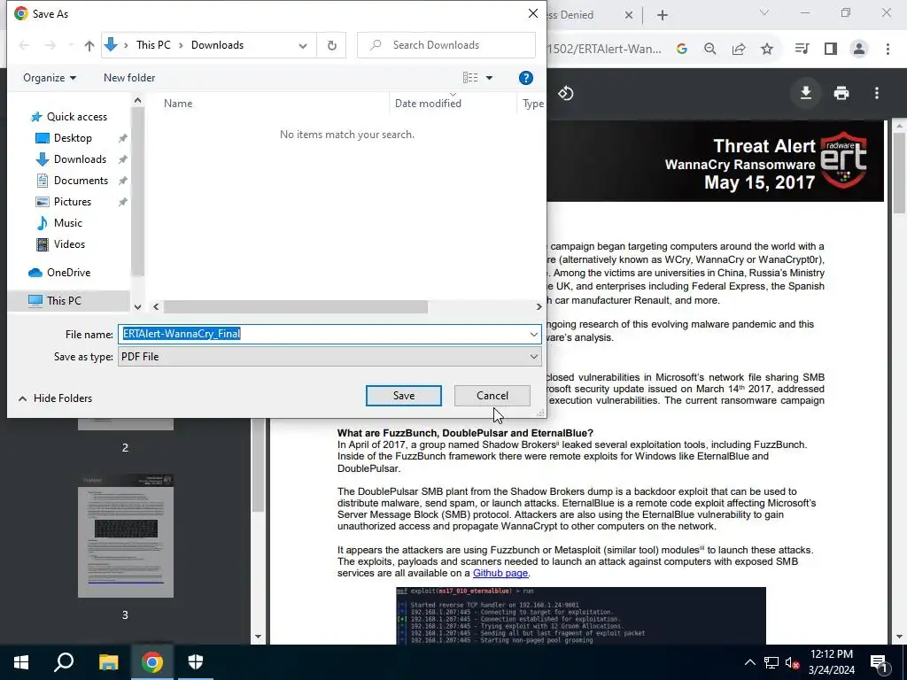The height and width of the screenshot is (680, 907).
Task: Click This PC in the address breadcrumb
Action: [x=153, y=45]
